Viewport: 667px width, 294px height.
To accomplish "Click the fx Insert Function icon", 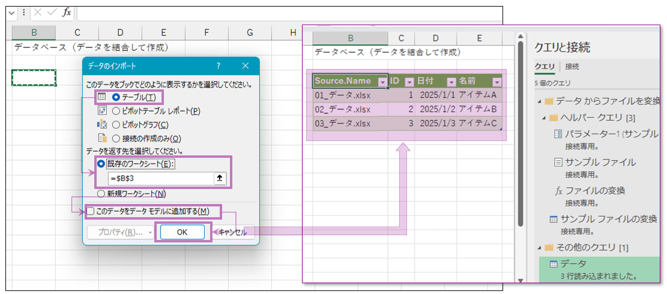I will [x=67, y=13].
